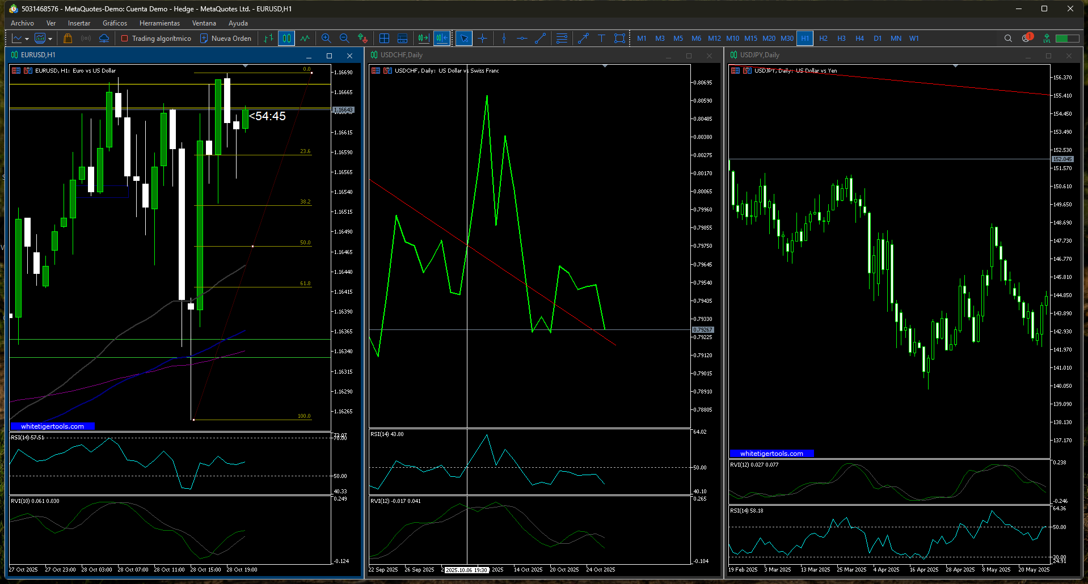Click the Nueva Orden button
This screenshot has height=584, width=1088.
coord(226,38)
